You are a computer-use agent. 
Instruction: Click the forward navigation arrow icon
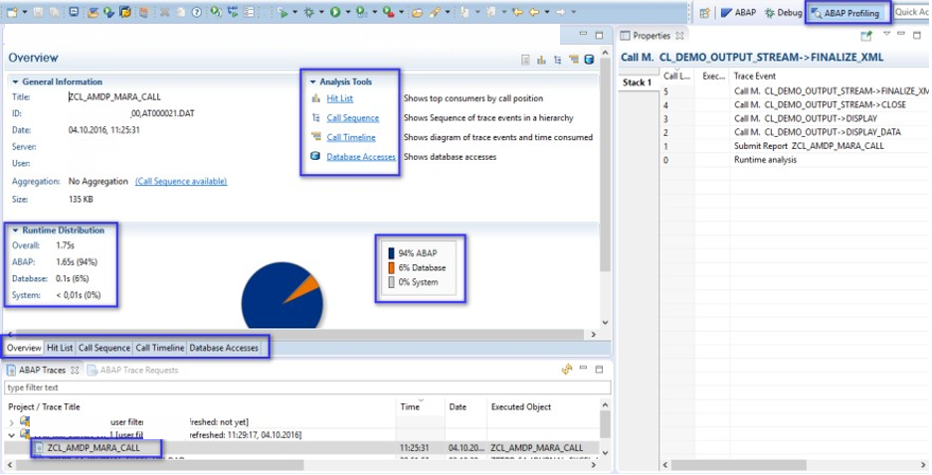click(561, 12)
